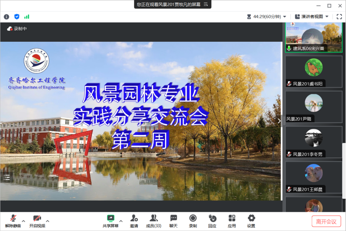Open the screen-viewing options menu at top
Viewport: 346px width, 231px height.
point(205,5)
